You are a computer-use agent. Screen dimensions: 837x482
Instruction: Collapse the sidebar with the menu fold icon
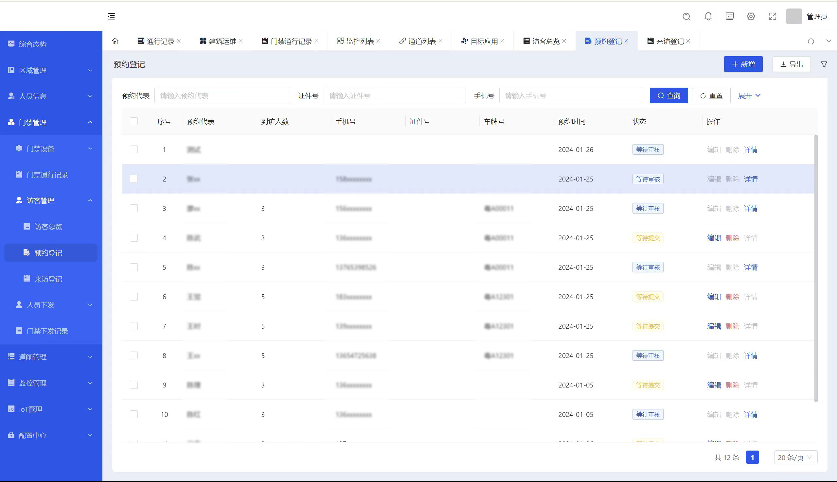click(111, 16)
